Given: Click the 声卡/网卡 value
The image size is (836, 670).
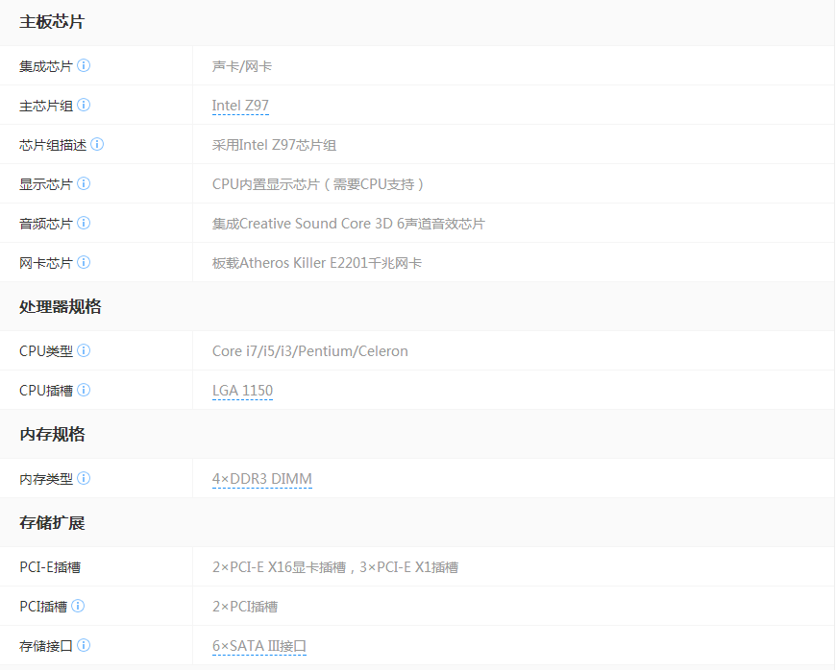Looking at the screenshot, I should [242, 66].
